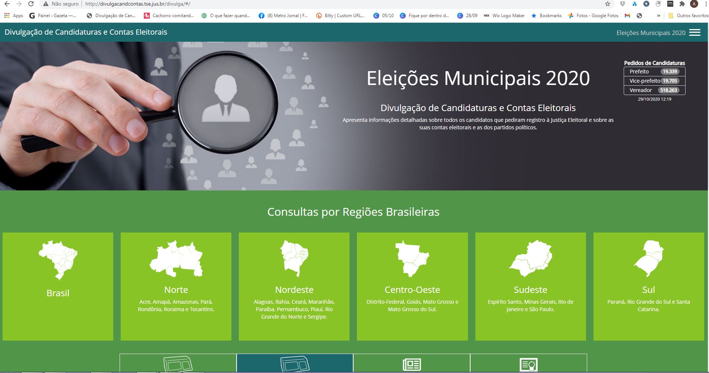Choose the Centro-Oeste region map icon
The width and height of the screenshot is (709, 373).
click(x=412, y=259)
